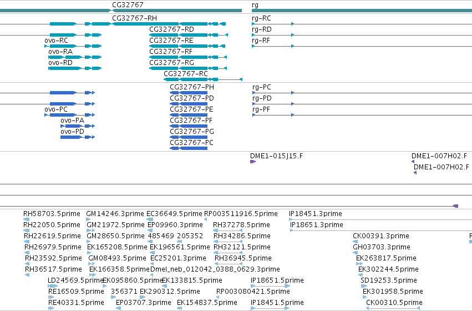This screenshot has height=311, width=472.
Task: Click the rg-RC transcript label
Action: click(261, 18)
